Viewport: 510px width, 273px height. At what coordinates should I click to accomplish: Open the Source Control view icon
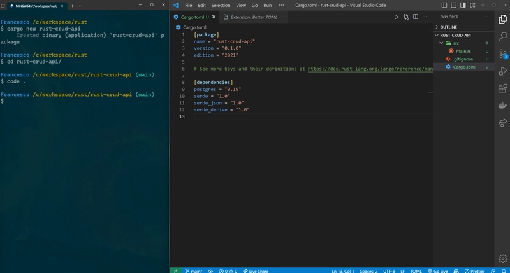[x=503, y=53]
